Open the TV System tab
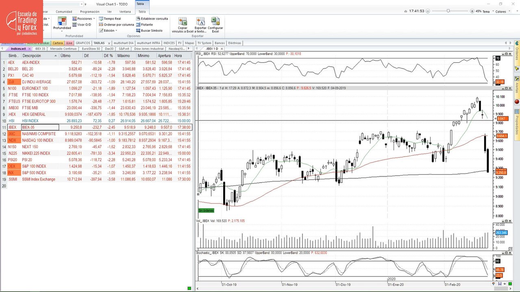The image size is (520, 292). [x=205, y=43]
